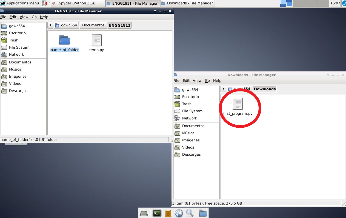Launch Application Finder magnifier icon in dock

point(190,213)
